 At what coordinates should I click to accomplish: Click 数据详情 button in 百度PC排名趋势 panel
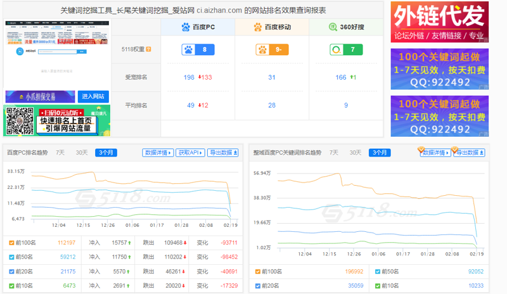click(158, 153)
